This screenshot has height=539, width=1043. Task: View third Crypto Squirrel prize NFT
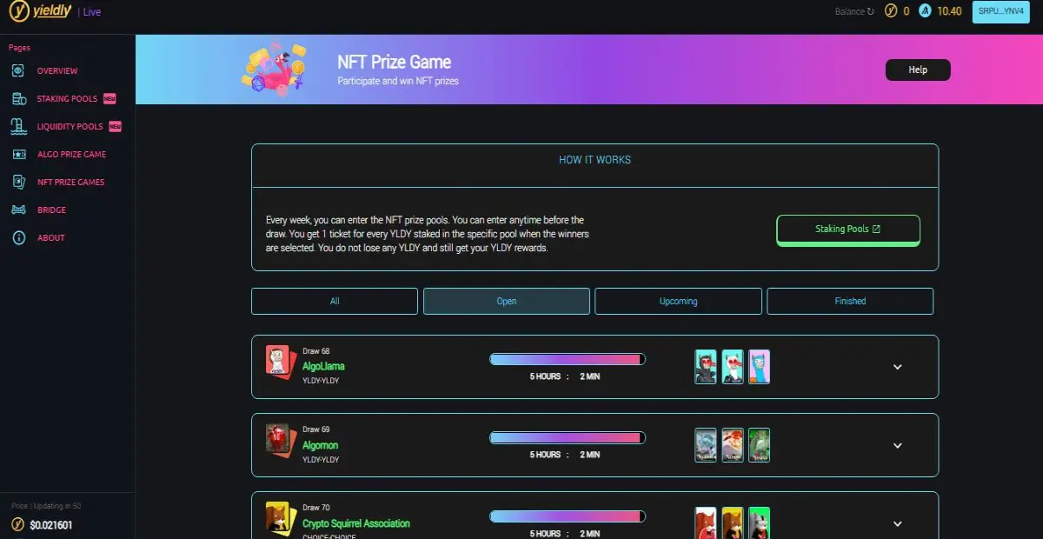pos(760,523)
